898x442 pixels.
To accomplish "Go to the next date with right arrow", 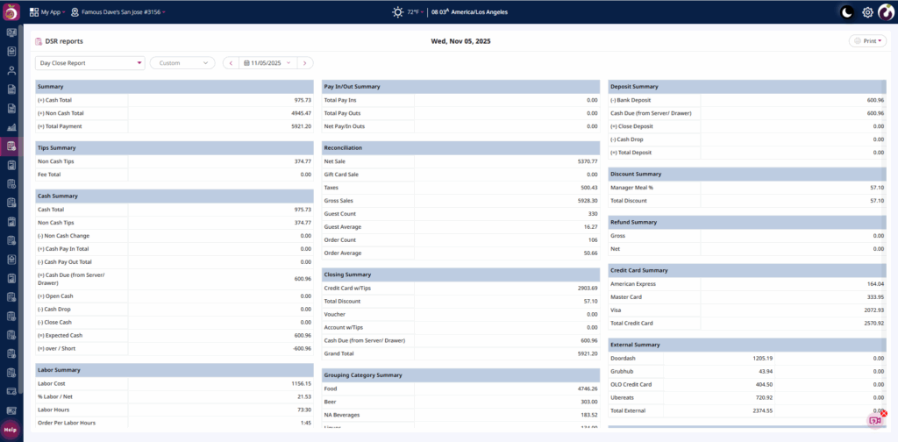I will (304, 63).
